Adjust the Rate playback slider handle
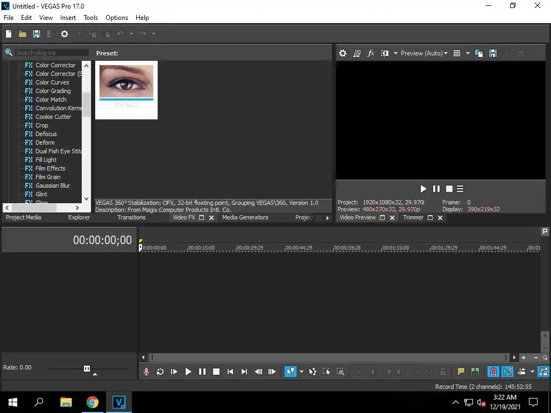The height and width of the screenshot is (413, 551). (x=87, y=368)
